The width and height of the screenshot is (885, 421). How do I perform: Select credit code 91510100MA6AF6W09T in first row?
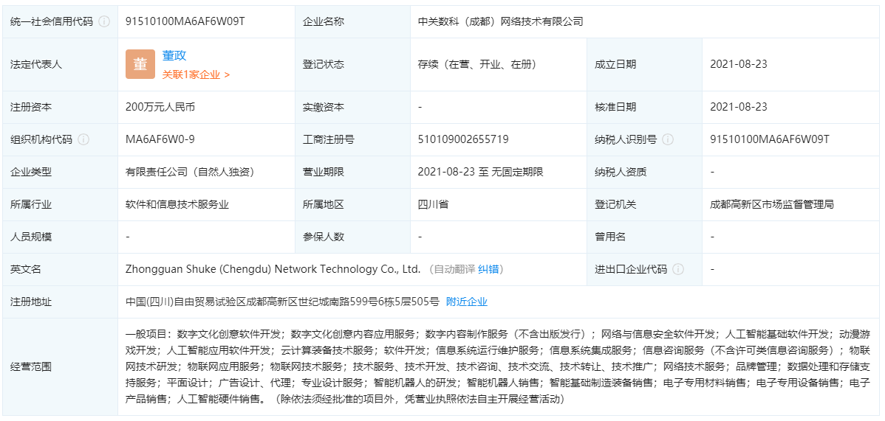click(185, 21)
